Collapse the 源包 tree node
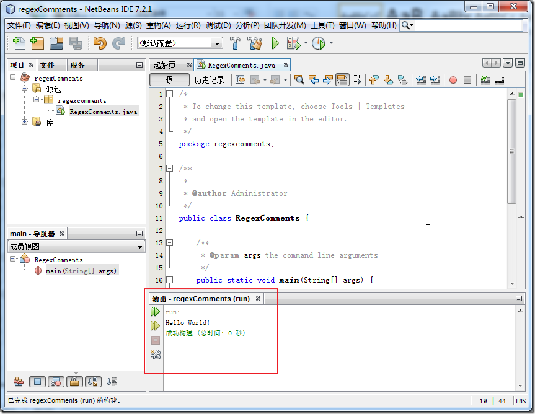The width and height of the screenshot is (535, 414). pos(24,89)
